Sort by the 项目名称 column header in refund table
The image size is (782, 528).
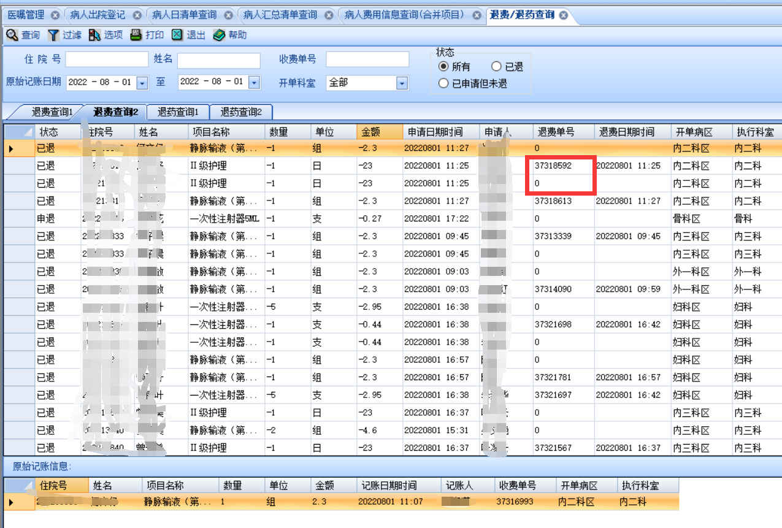(226, 132)
